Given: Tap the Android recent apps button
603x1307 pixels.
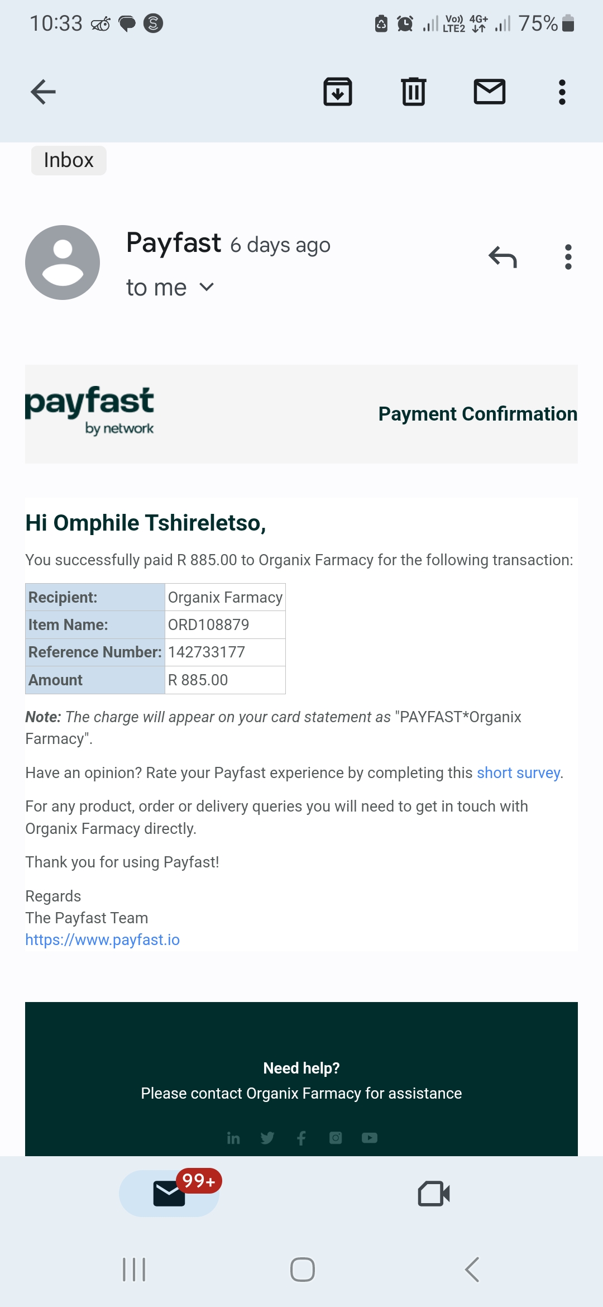Looking at the screenshot, I should (x=134, y=1270).
